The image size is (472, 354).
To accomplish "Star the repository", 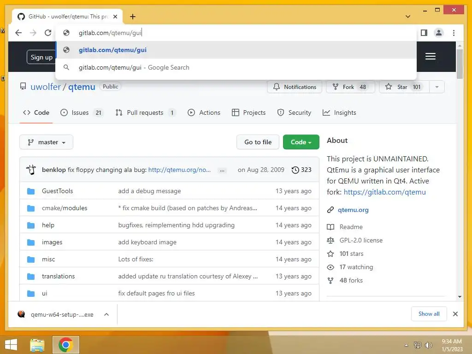I will click(404, 87).
